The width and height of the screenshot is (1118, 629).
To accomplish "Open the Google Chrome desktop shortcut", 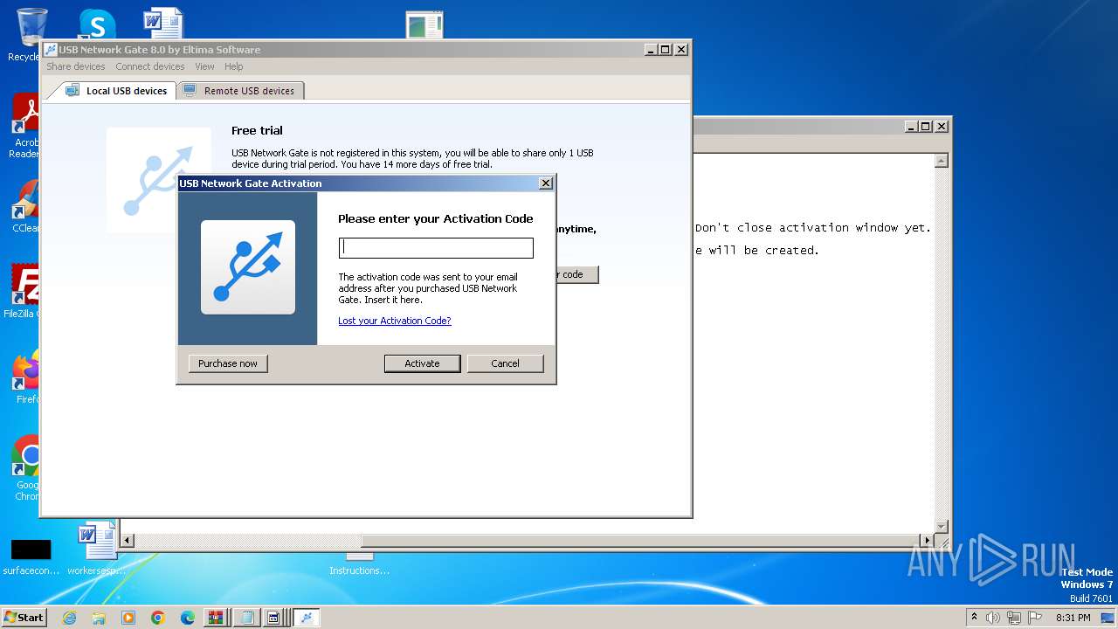I will click(x=27, y=468).
